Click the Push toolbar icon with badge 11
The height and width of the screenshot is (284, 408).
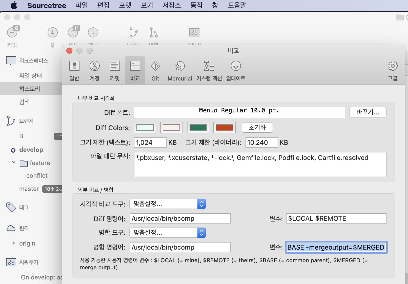73,32
